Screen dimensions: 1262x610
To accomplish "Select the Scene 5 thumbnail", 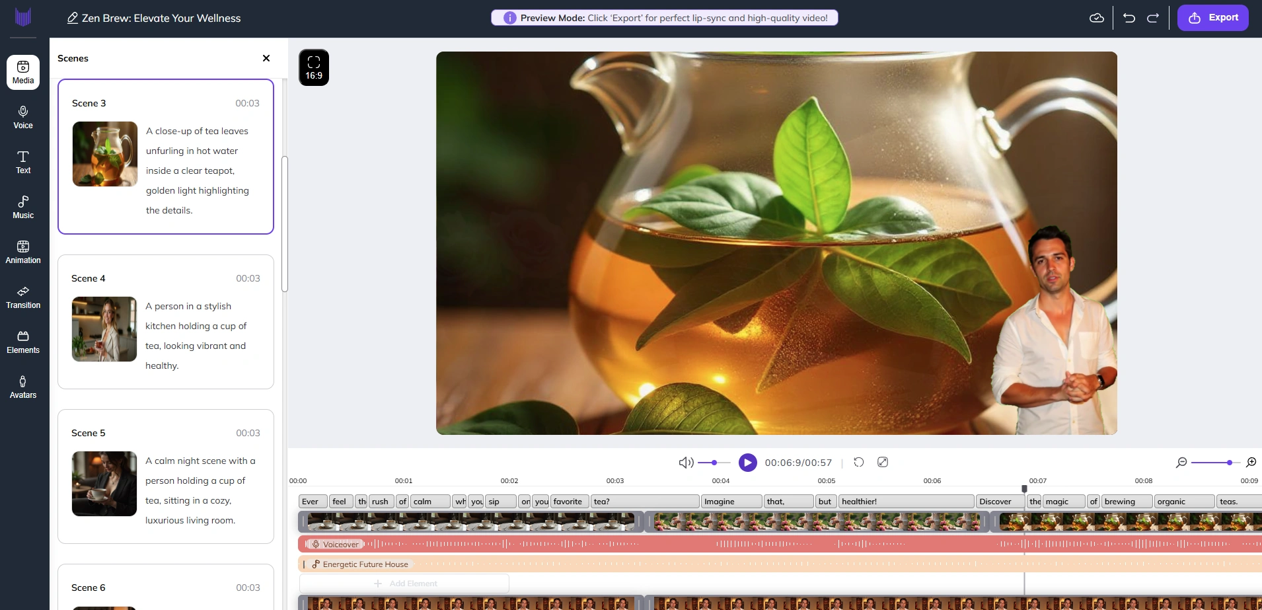I will pos(104,484).
